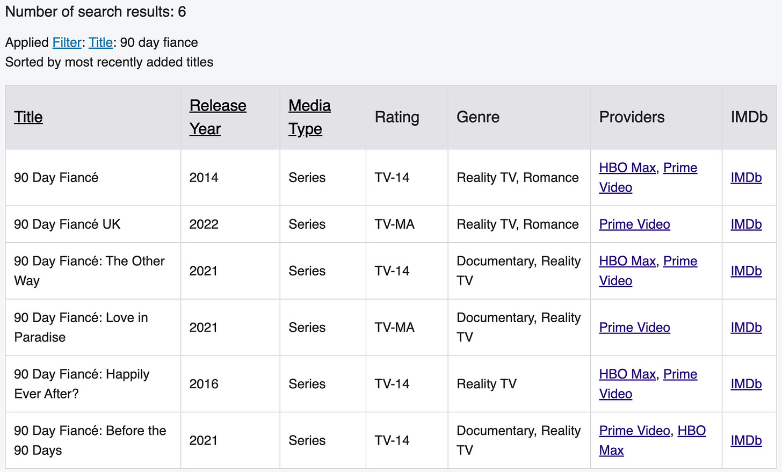
Task: Open Prime Video link for Love in Paradise
Action: click(634, 328)
